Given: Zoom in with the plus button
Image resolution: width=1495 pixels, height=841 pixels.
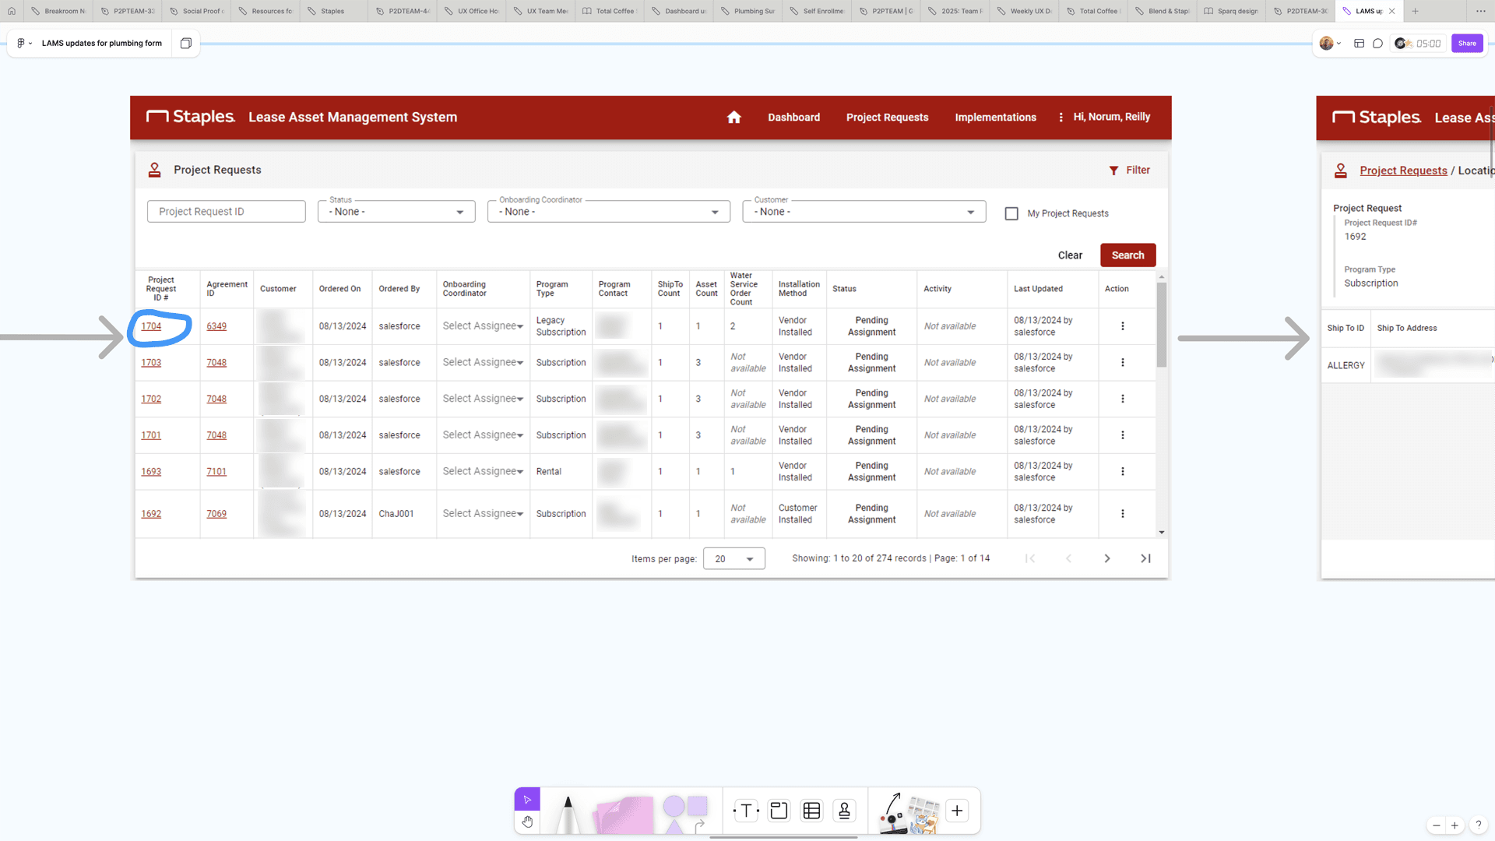Looking at the screenshot, I should (x=1455, y=825).
